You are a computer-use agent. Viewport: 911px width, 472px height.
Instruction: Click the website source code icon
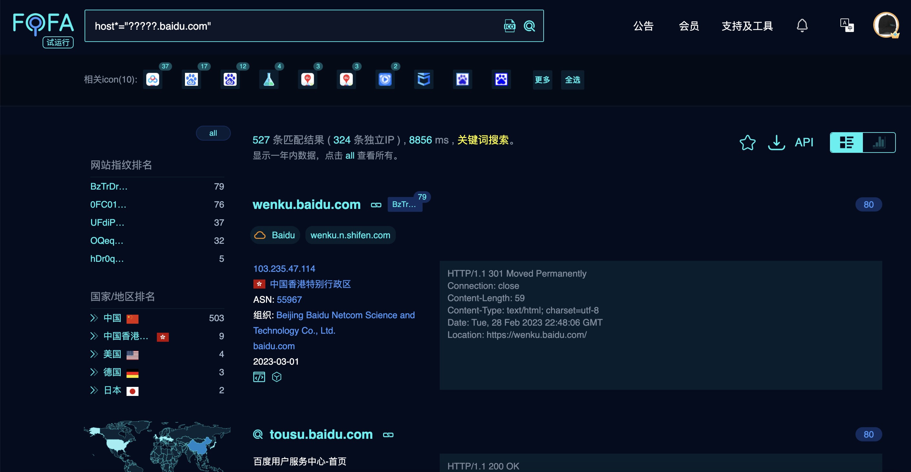[259, 377]
